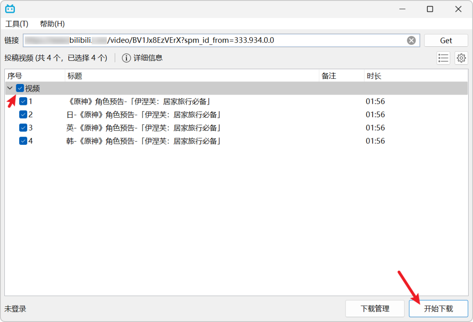Uncheck video number 3 checkbox
The image size is (473, 322).
(x=23, y=128)
